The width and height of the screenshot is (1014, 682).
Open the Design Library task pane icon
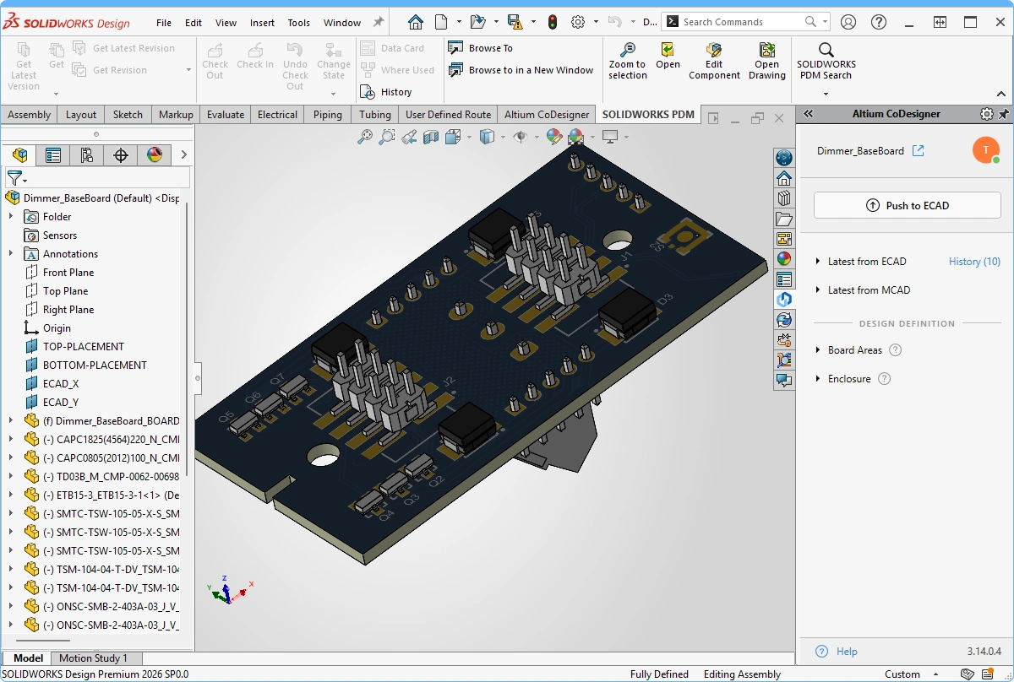coord(784,198)
